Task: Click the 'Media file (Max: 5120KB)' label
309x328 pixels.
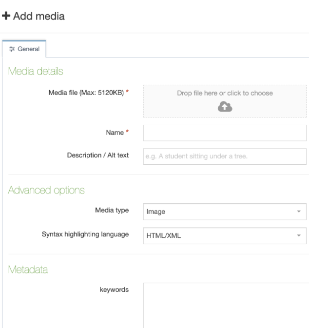Action: pyautogui.click(x=86, y=93)
